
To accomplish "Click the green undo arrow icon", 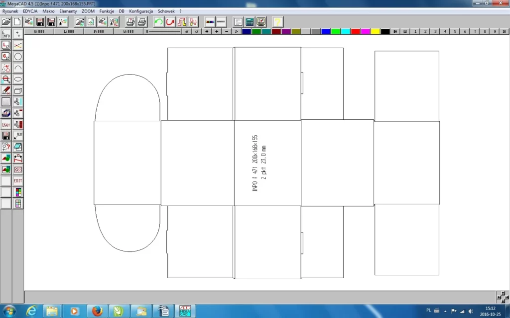I will [158, 22].
